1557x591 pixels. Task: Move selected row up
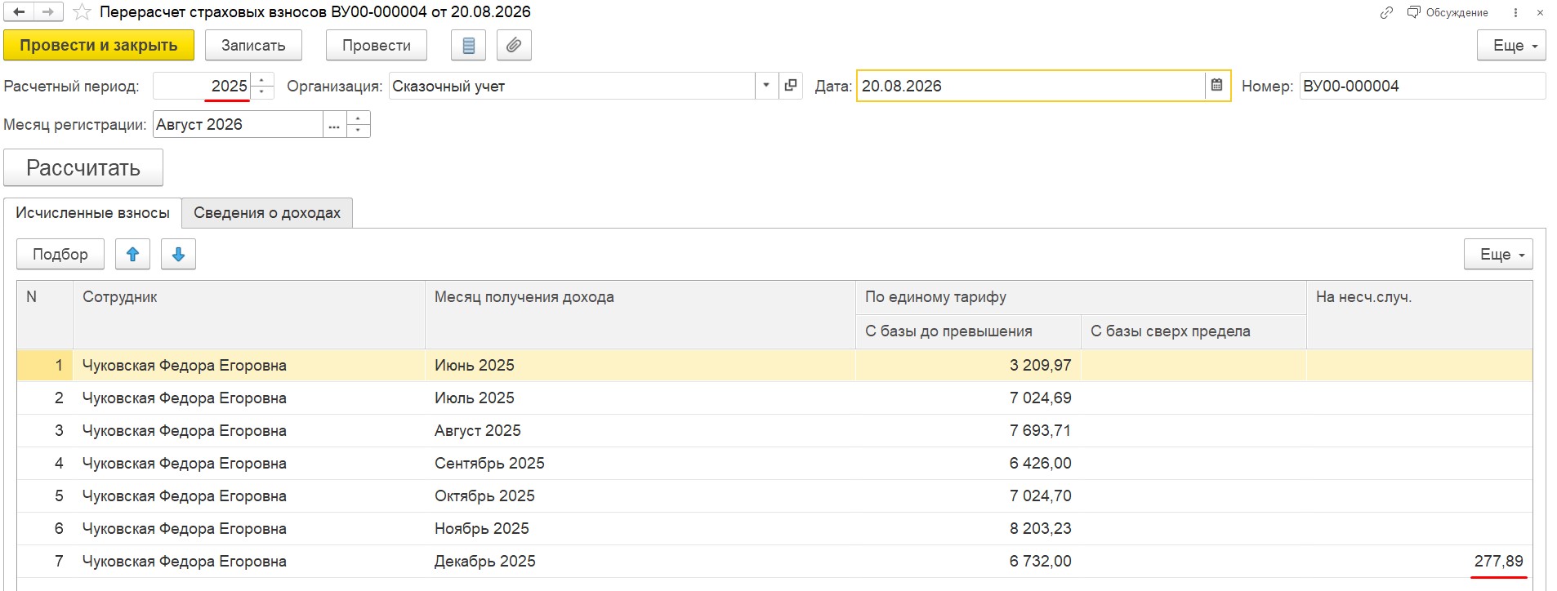point(133,255)
